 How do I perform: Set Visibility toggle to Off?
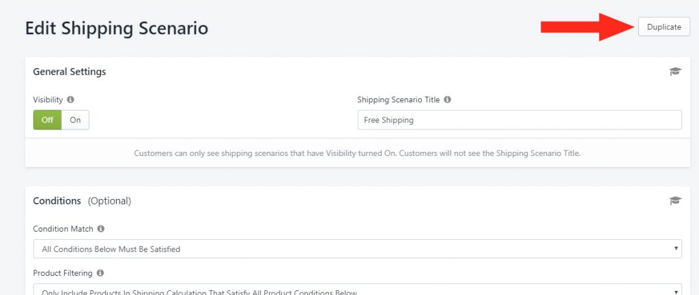47,120
